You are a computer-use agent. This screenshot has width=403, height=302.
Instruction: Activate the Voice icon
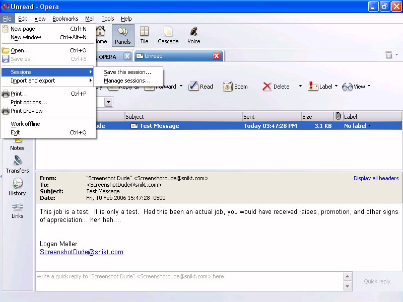(194, 35)
